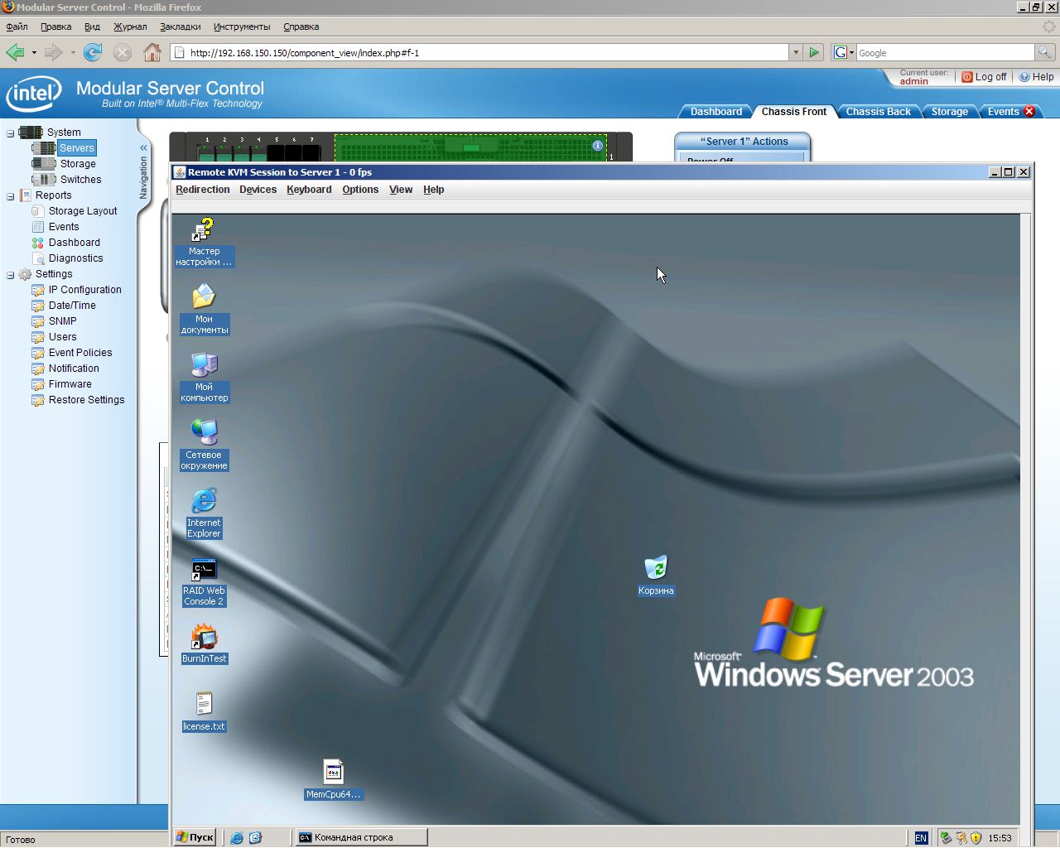Open the URL history dropdown arrow

point(796,53)
